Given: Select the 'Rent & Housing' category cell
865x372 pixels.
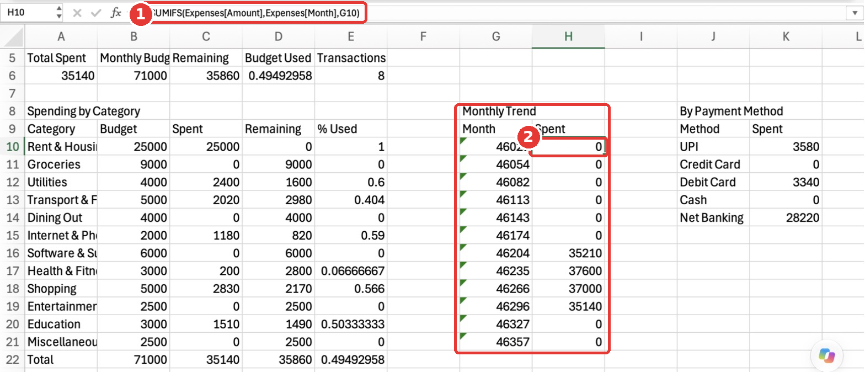Looking at the screenshot, I should click(x=61, y=146).
